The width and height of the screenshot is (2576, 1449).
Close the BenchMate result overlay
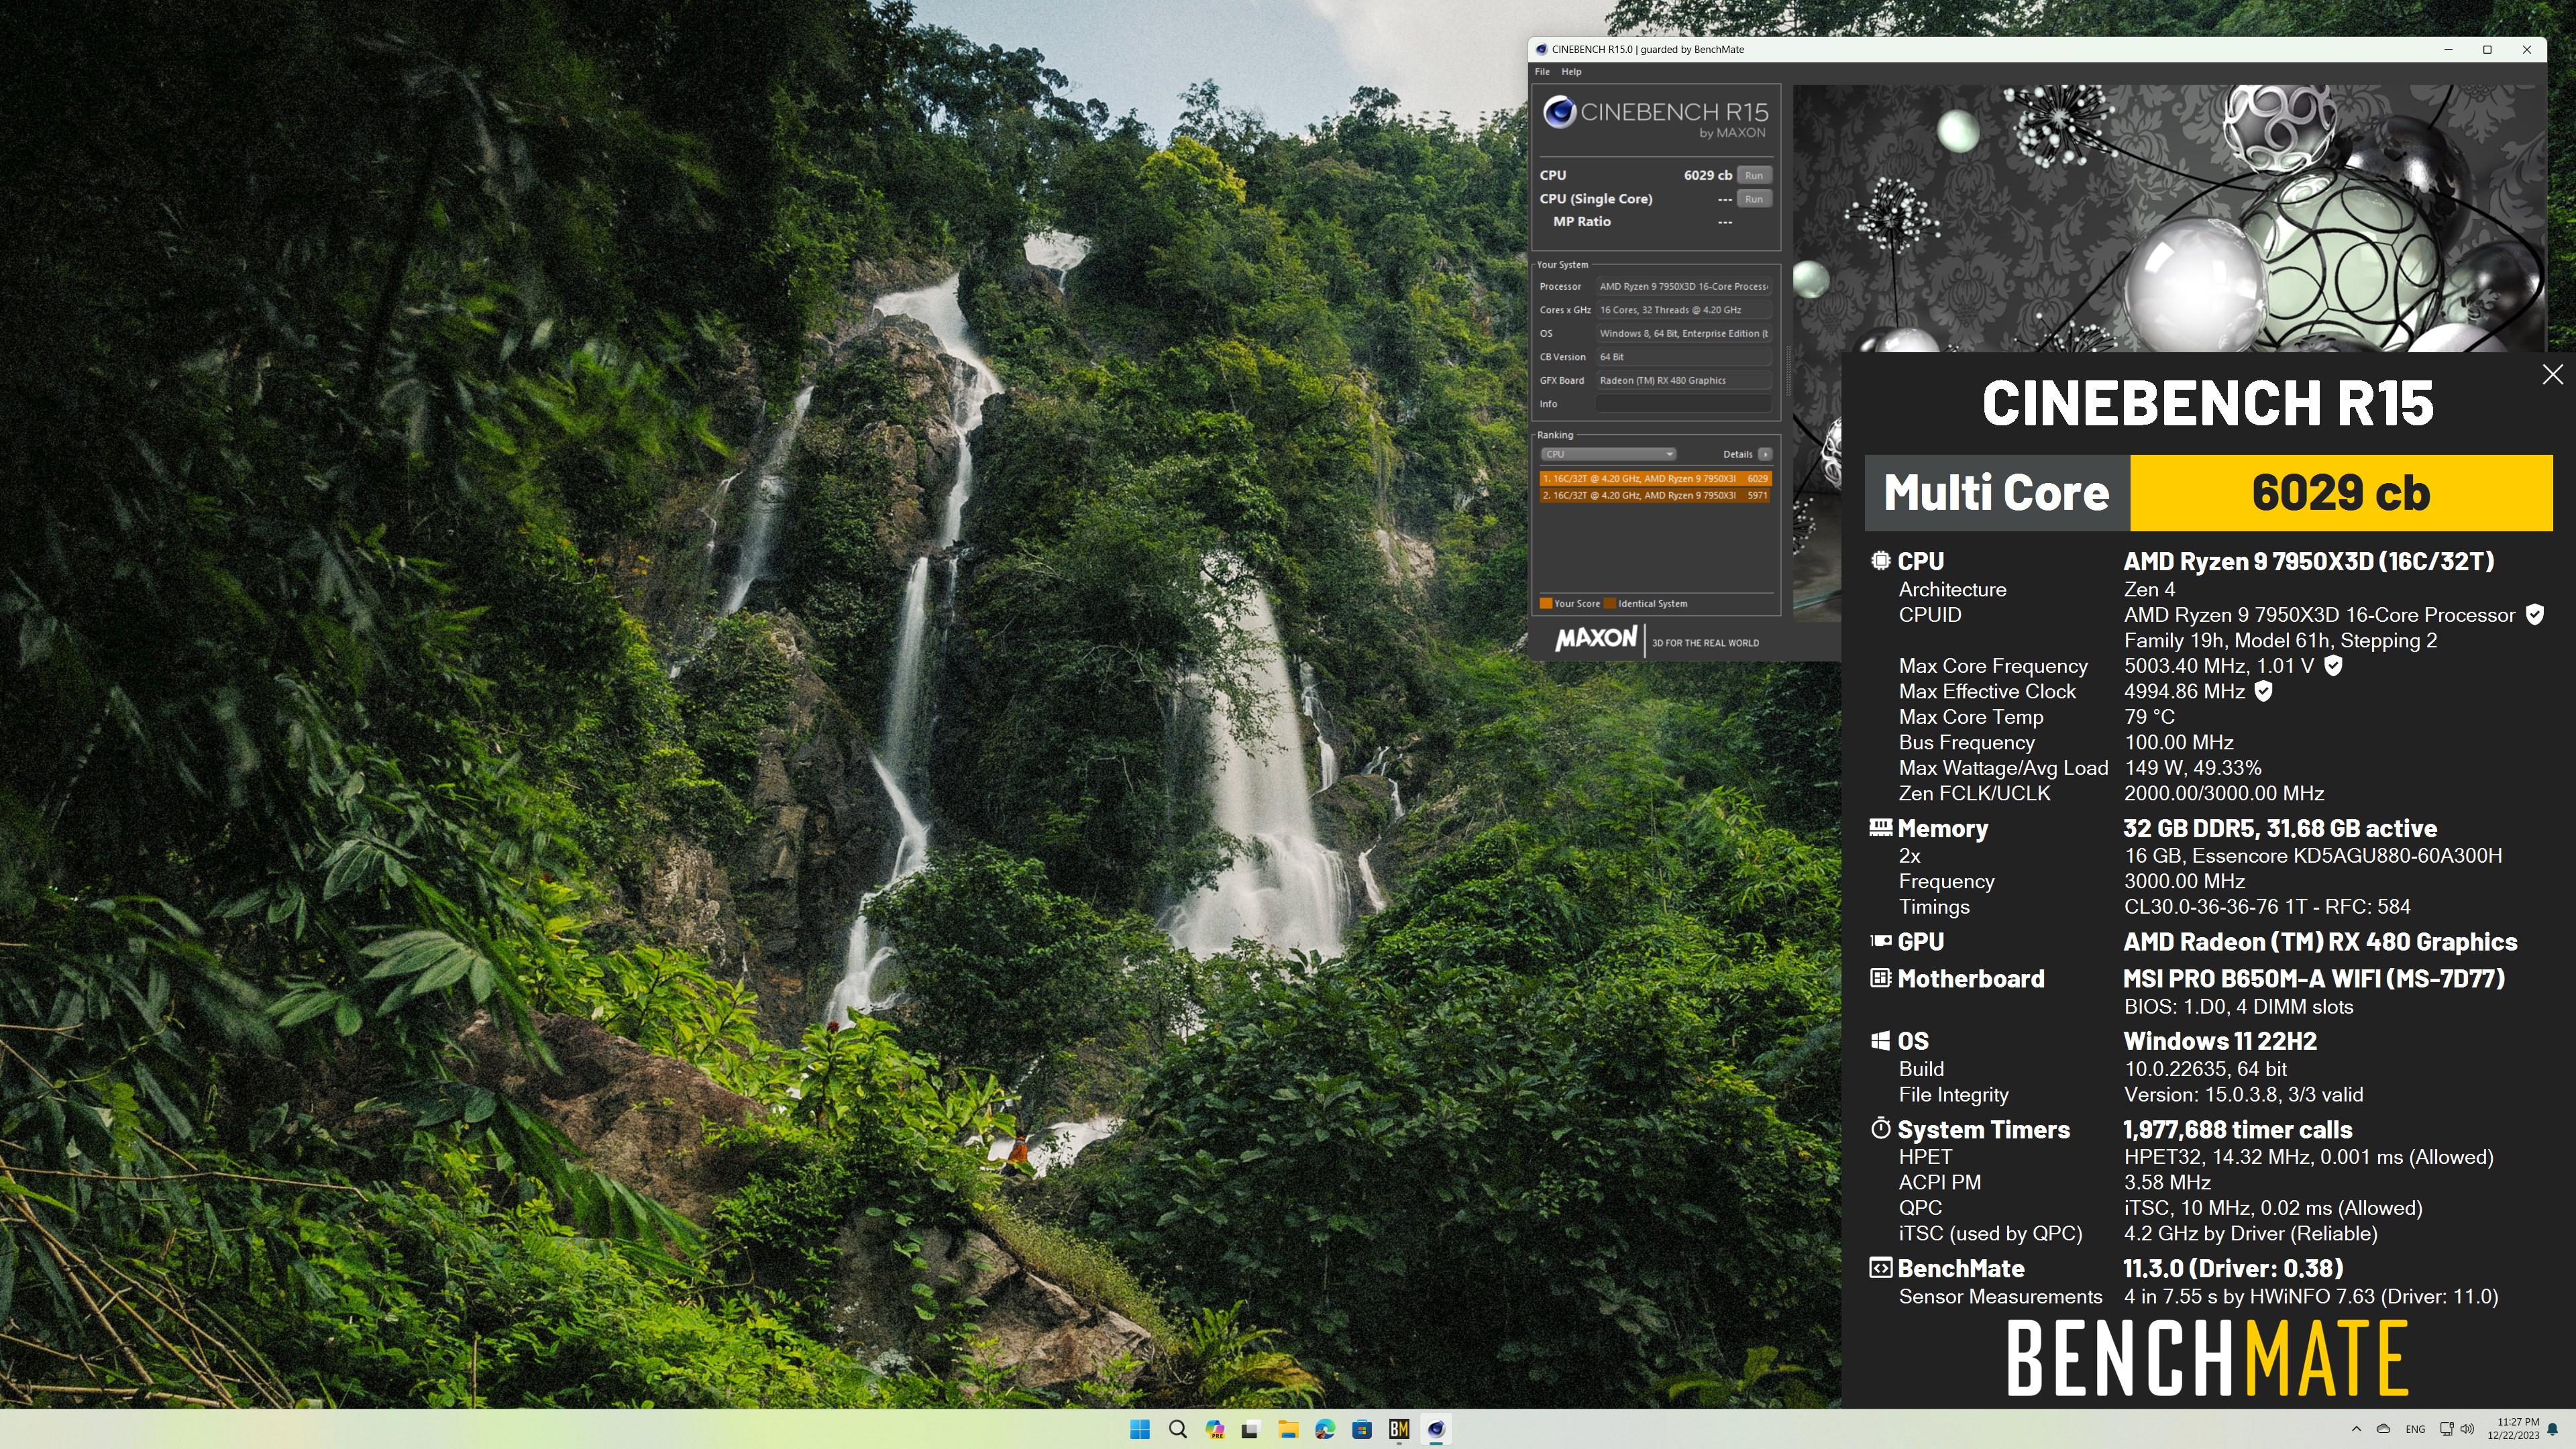pos(2553,374)
